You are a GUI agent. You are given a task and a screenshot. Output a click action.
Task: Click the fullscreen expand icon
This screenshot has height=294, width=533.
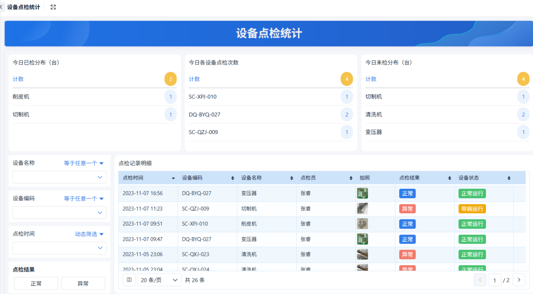coord(53,7)
